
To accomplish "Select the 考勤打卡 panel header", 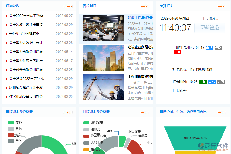I will tap(166, 6).
